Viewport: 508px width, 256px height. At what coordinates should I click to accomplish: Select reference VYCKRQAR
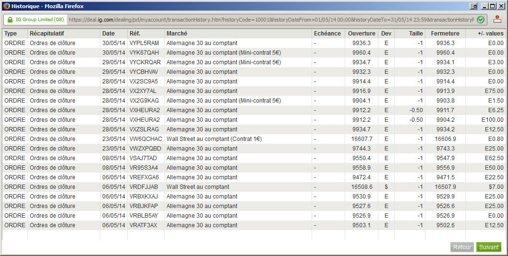pos(145,62)
